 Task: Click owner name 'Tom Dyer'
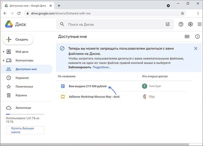point(155,86)
